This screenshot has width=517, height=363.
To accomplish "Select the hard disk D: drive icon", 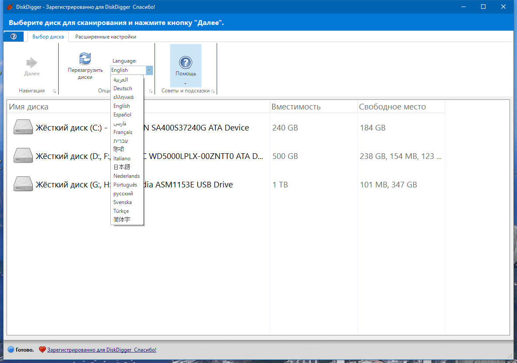I will 23,156.
